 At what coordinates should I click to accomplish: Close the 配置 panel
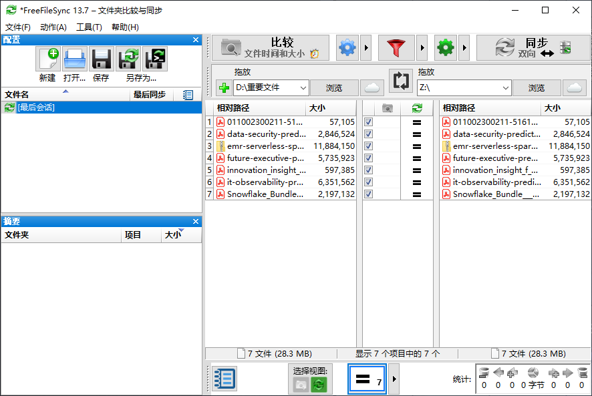[x=196, y=39]
